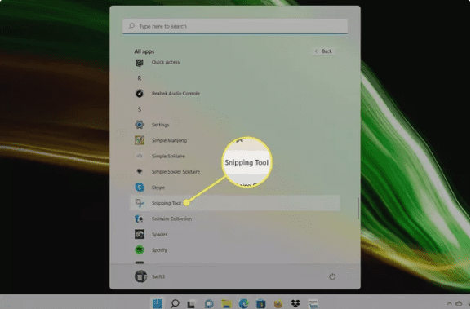
Task: Launch the Spades game icon
Action: (x=140, y=234)
